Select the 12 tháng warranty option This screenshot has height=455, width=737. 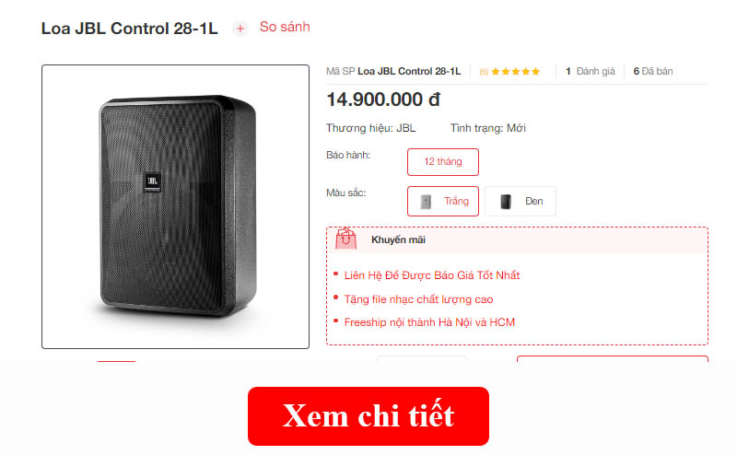pos(443,162)
